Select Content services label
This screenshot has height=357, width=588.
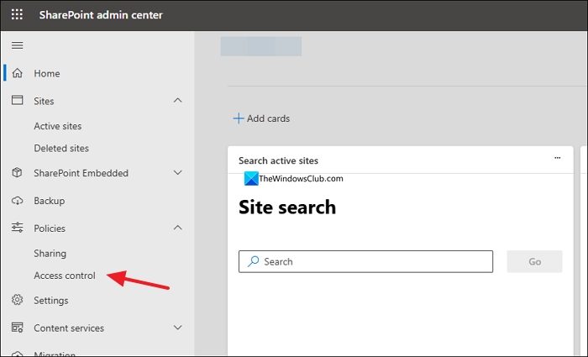[x=69, y=328]
